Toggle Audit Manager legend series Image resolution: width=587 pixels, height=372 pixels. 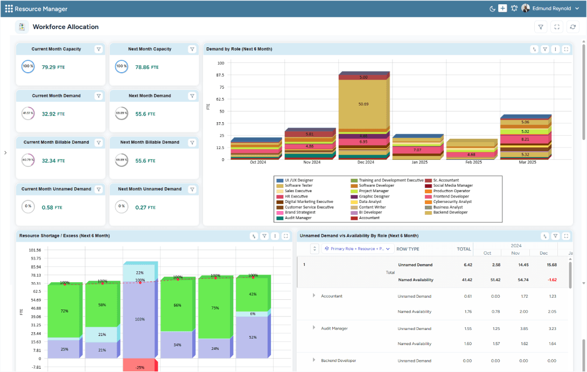coord(294,218)
